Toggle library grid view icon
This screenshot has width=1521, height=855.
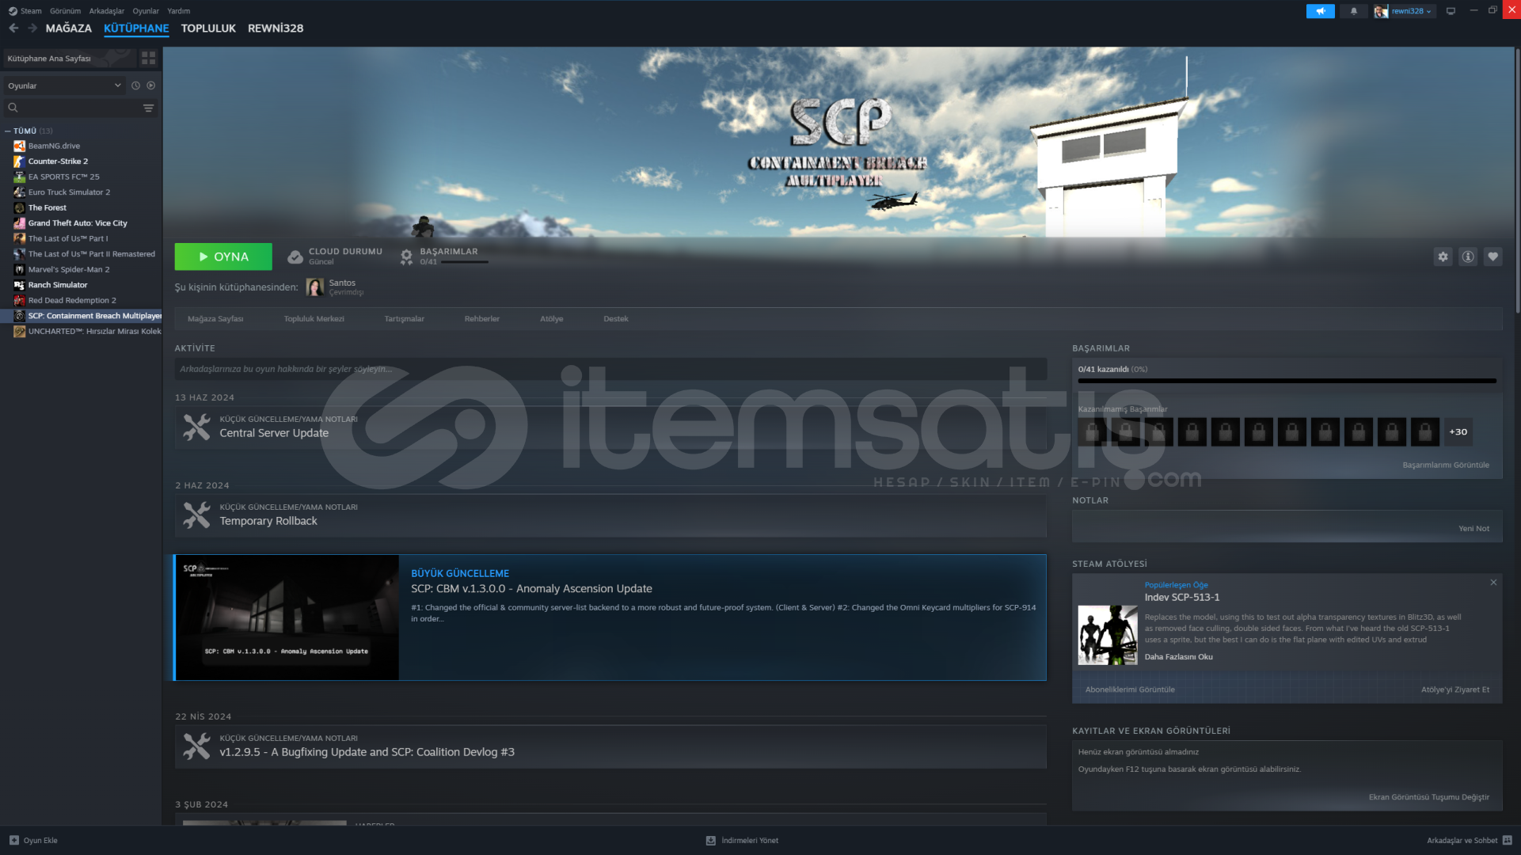[148, 59]
